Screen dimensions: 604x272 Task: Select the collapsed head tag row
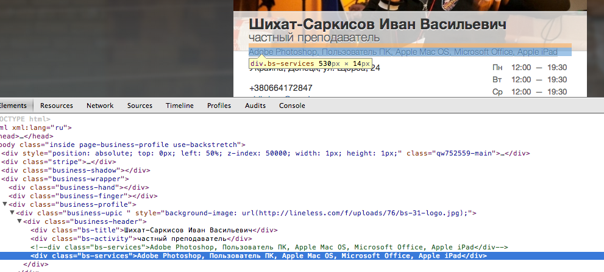click(x=27, y=136)
